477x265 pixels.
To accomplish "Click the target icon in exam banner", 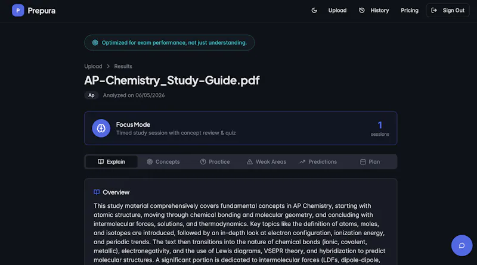I will [x=95, y=42].
